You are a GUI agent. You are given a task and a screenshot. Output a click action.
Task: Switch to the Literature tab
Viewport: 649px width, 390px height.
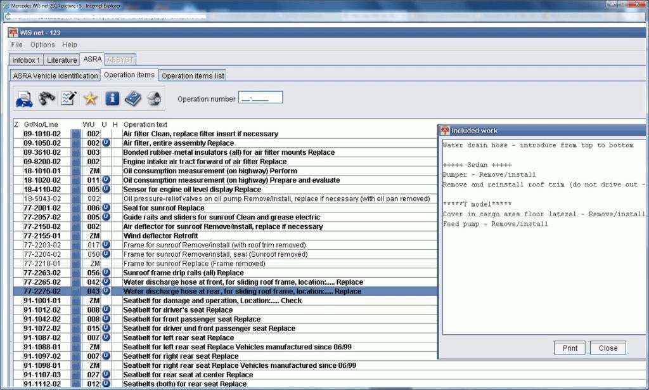61,60
